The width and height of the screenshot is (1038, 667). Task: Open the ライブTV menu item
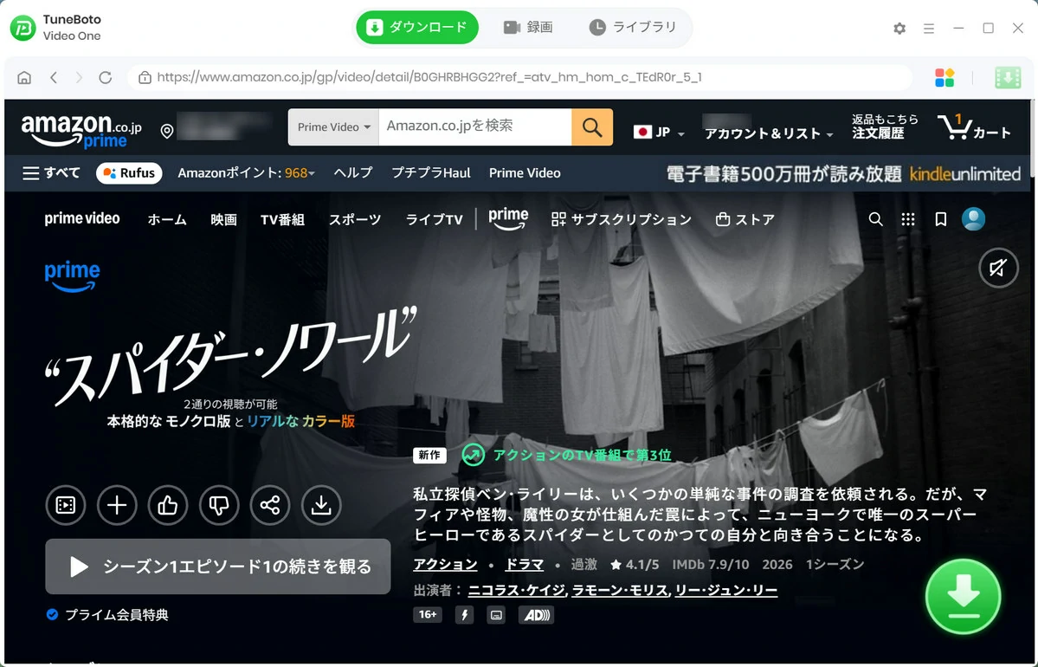click(434, 220)
